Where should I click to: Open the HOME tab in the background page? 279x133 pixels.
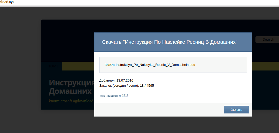[x=53, y=66]
